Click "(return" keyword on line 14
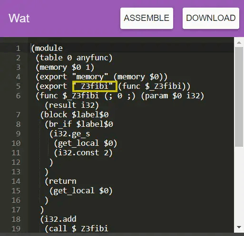 coord(60,181)
